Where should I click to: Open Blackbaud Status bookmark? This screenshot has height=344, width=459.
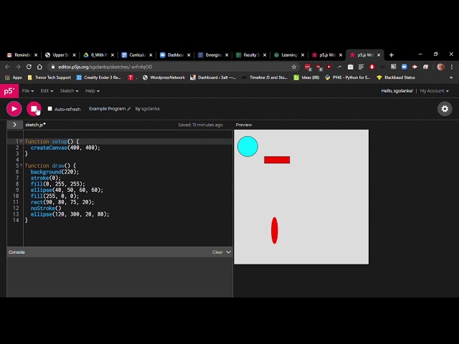396,77
